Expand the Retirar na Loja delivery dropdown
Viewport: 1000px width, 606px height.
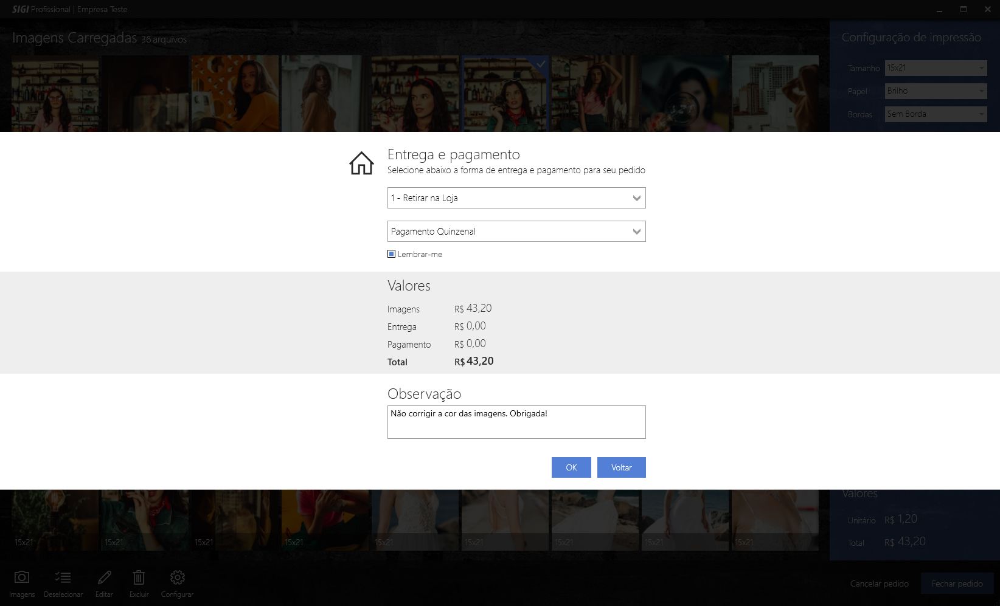click(x=516, y=198)
